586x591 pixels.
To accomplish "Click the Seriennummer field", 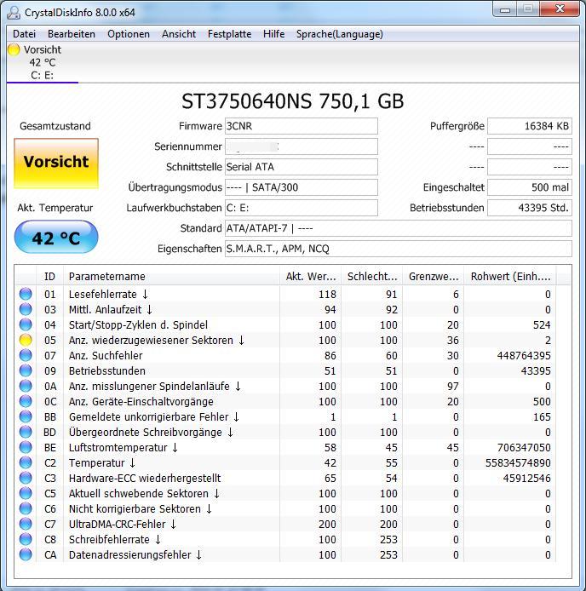I will [x=302, y=146].
